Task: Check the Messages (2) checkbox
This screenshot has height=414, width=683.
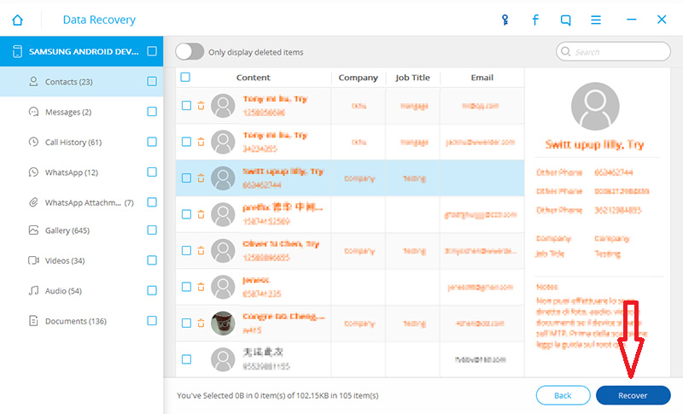Action: [x=152, y=112]
